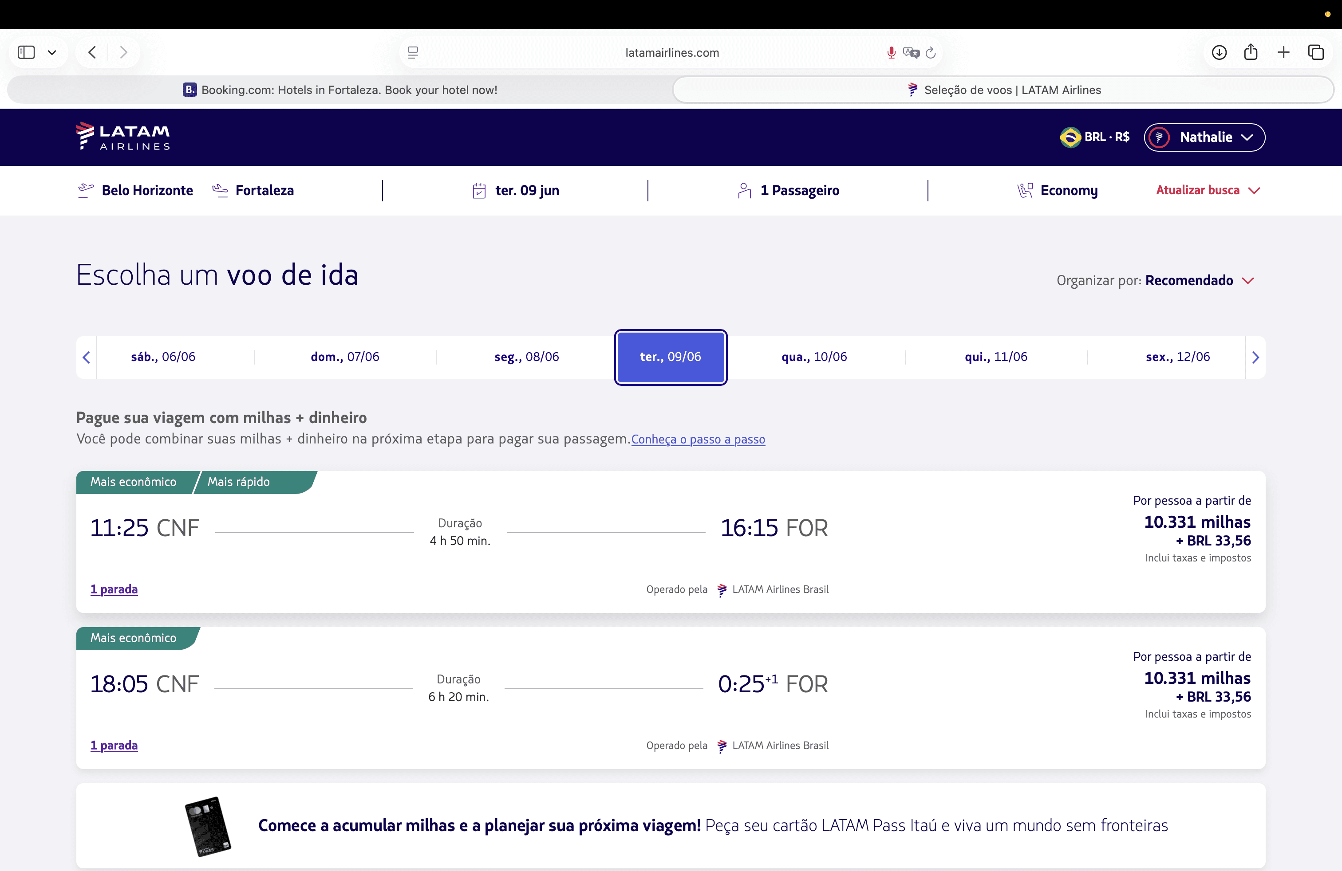Go back to the previous page
The width and height of the screenshot is (1342, 871).
pyautogui.click(x=92, y=52)
